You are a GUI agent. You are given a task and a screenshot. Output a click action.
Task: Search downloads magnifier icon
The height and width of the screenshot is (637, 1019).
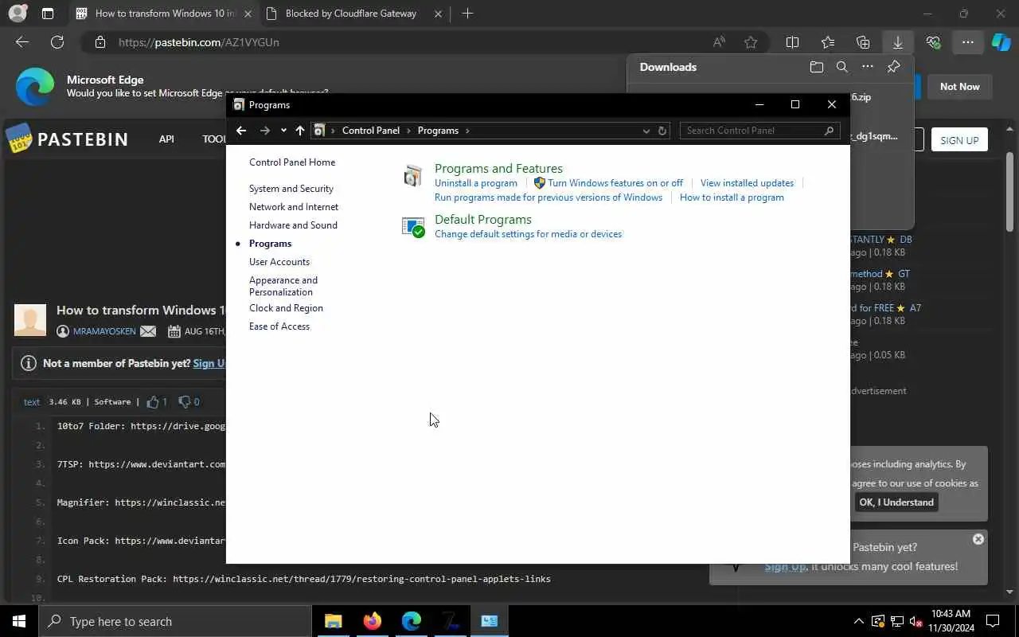(842, 68)
